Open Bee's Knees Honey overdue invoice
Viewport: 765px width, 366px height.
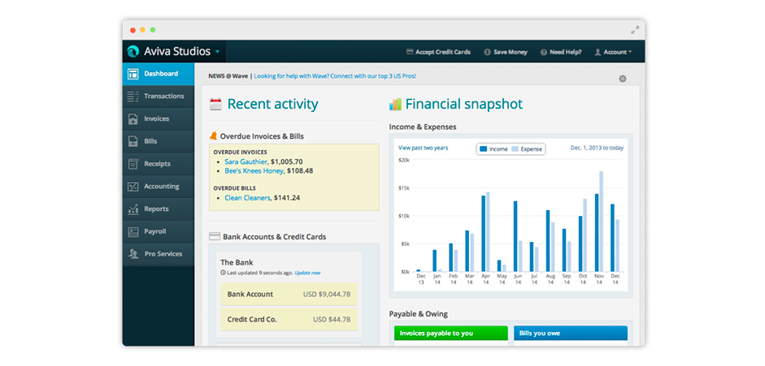(x=254, y=171)
